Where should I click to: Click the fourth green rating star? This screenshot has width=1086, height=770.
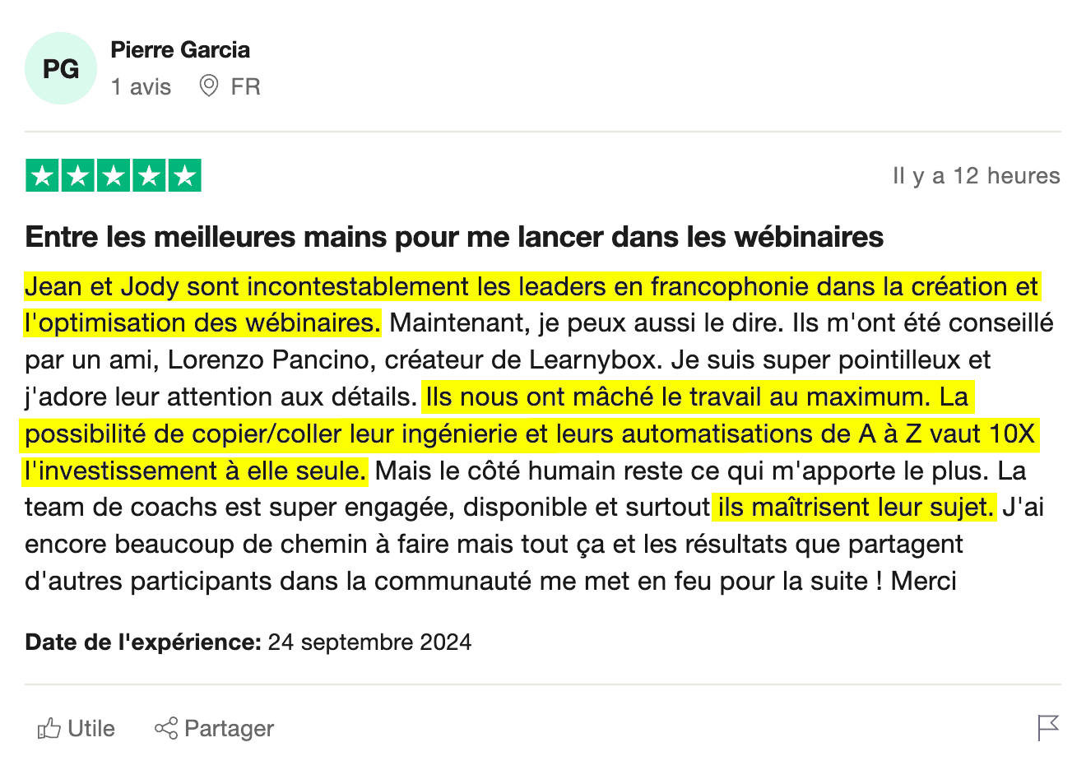tap(149, 175)
